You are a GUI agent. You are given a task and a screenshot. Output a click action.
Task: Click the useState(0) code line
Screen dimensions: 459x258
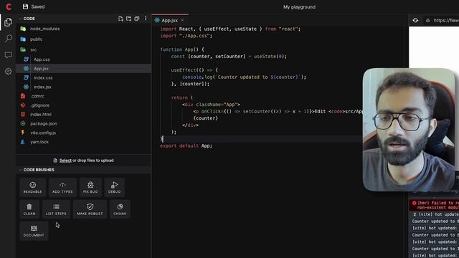tap(229, 57)
